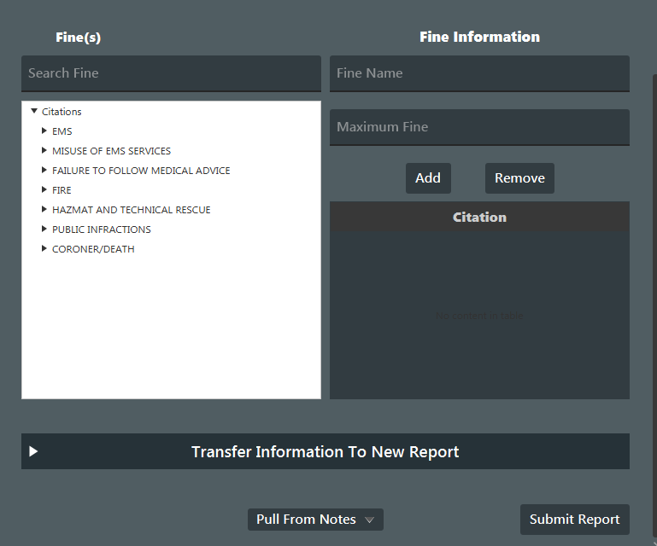Select the EMS tree item label
657x546 pixels.
pos(62,131)
